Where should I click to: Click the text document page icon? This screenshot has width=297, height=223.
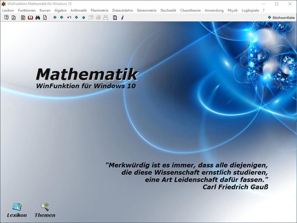pos(45,18)
